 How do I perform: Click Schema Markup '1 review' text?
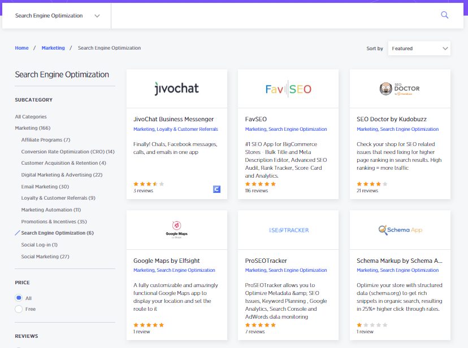365,332
